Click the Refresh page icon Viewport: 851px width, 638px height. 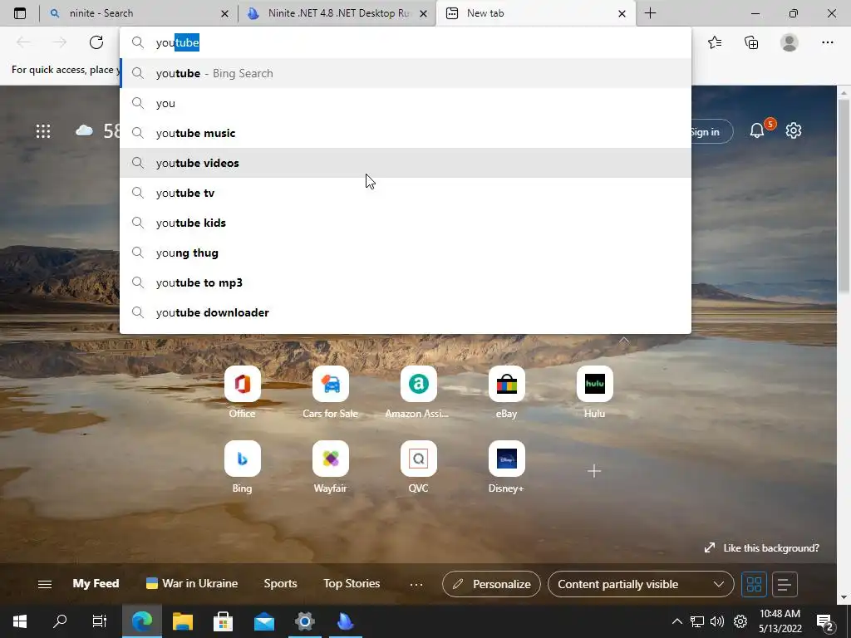pos(96,42)
